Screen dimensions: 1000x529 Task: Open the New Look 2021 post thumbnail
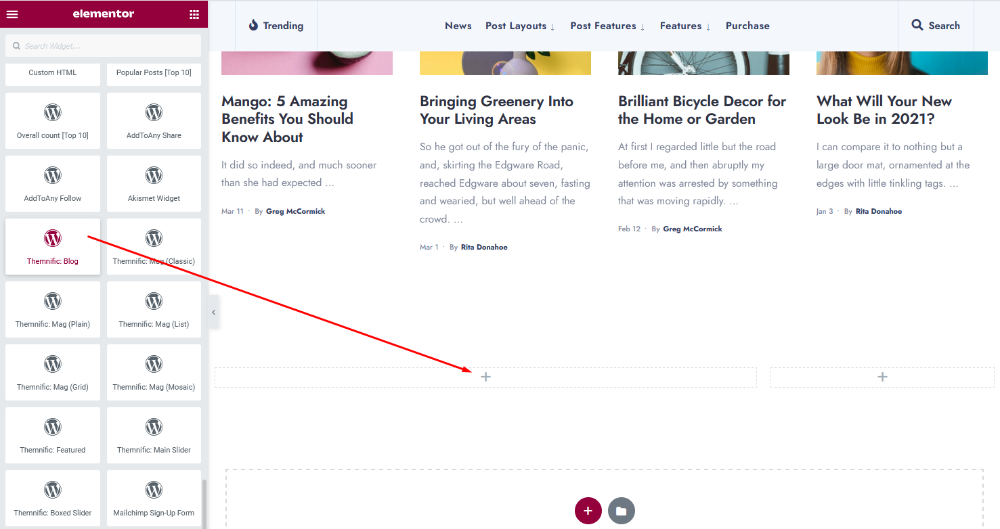[x=902, y=63]
